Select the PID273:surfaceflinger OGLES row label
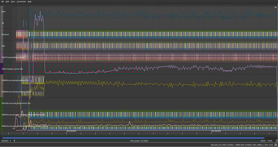 click(x=13, y=57)
